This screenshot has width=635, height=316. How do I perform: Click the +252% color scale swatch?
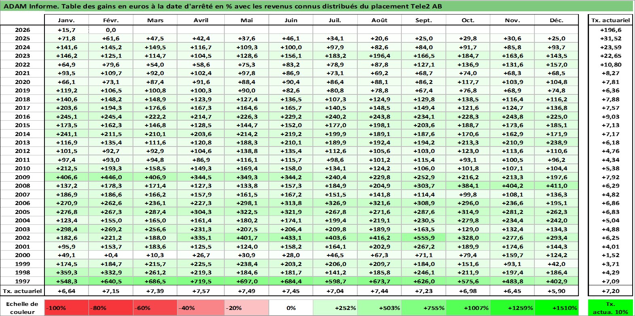tap(335, 308)
